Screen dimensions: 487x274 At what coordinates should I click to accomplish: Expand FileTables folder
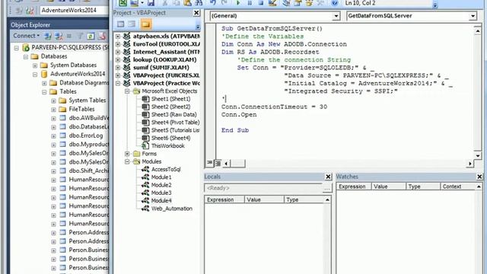coord(53,110)
